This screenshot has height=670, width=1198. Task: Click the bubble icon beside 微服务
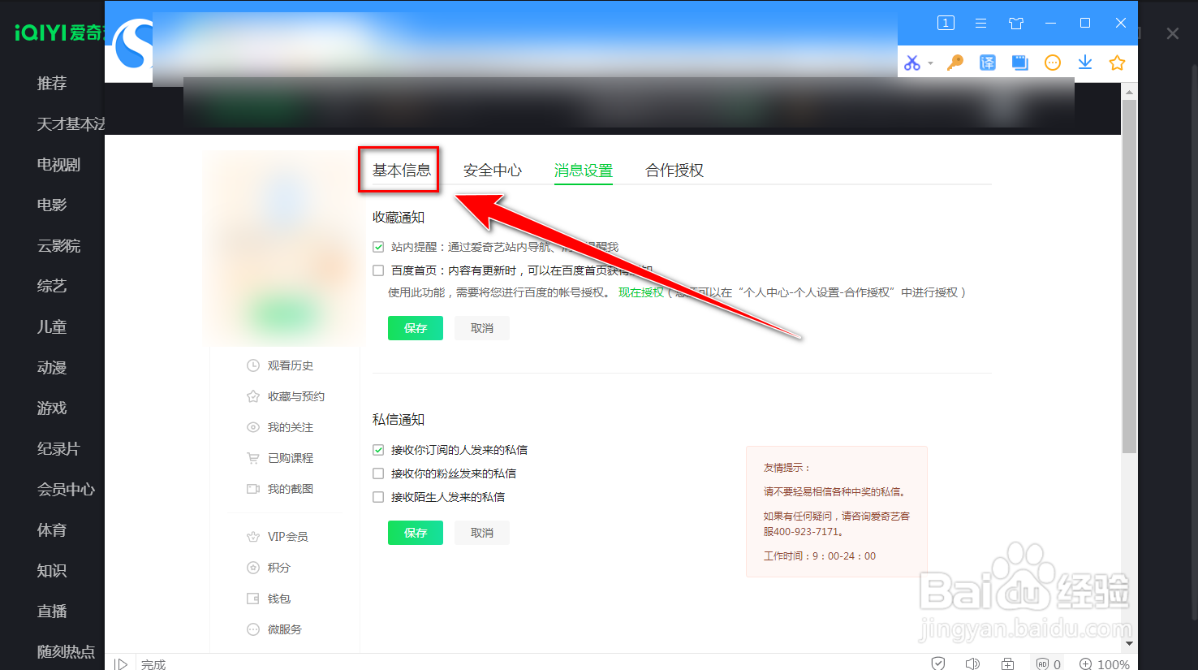pyautogui.click(x=253, y=629)
